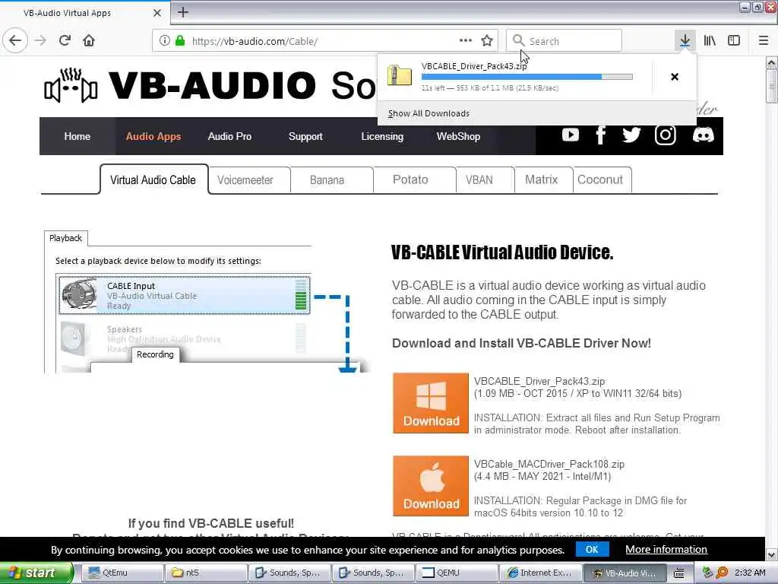Click the Mac Download button
This screenshot has height=584, width=778.
click(431, 486)
